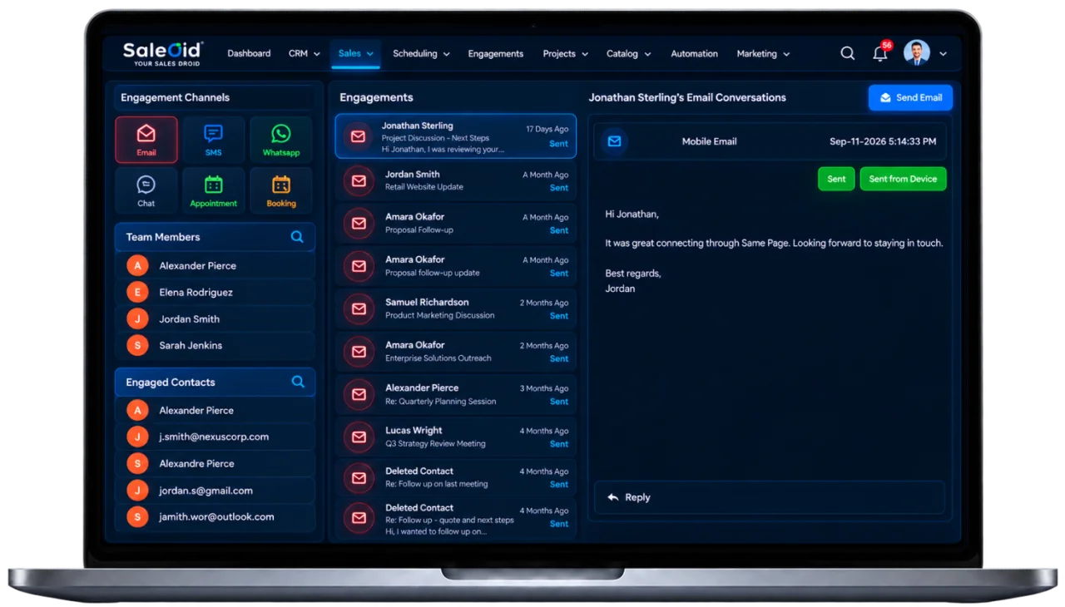
Task: Select the Whatsapp engagement channel
Action: [281, 139]
